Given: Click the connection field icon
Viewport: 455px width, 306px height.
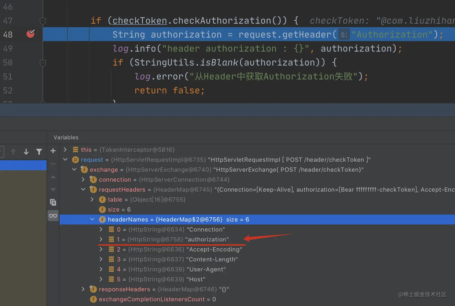Looking at the screenshot, I should coord(93,180).
